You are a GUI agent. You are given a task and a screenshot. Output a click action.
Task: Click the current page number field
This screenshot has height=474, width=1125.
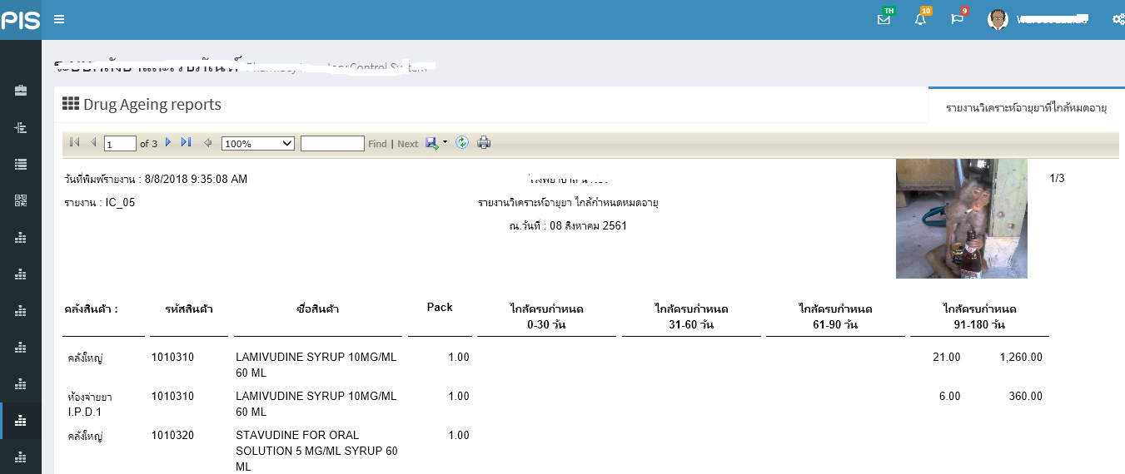(x=120, y=144)
